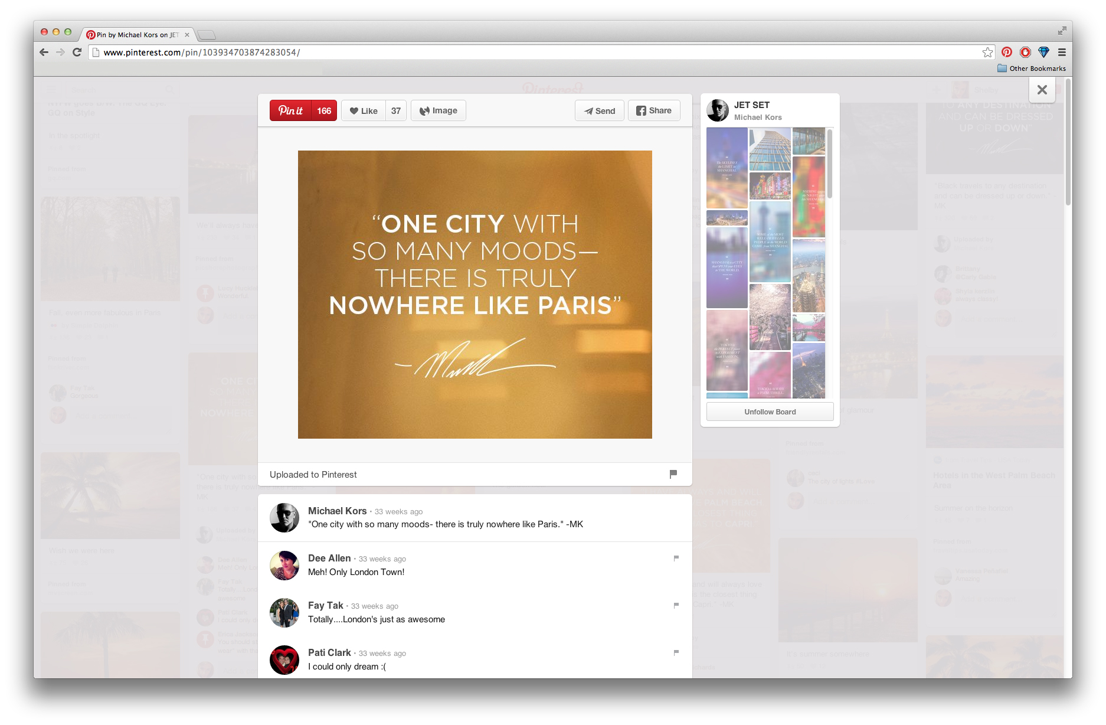Open the Image button with globe icon

click(x=439, y=110)
